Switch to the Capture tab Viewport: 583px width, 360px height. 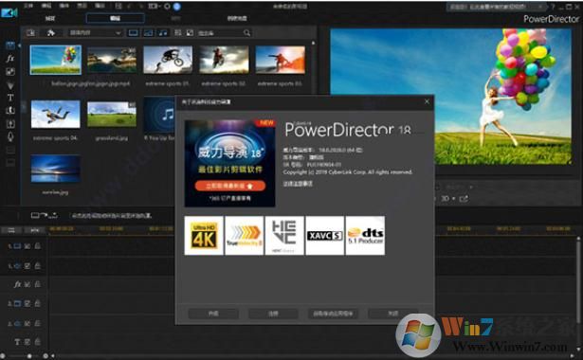coord(50,18)
